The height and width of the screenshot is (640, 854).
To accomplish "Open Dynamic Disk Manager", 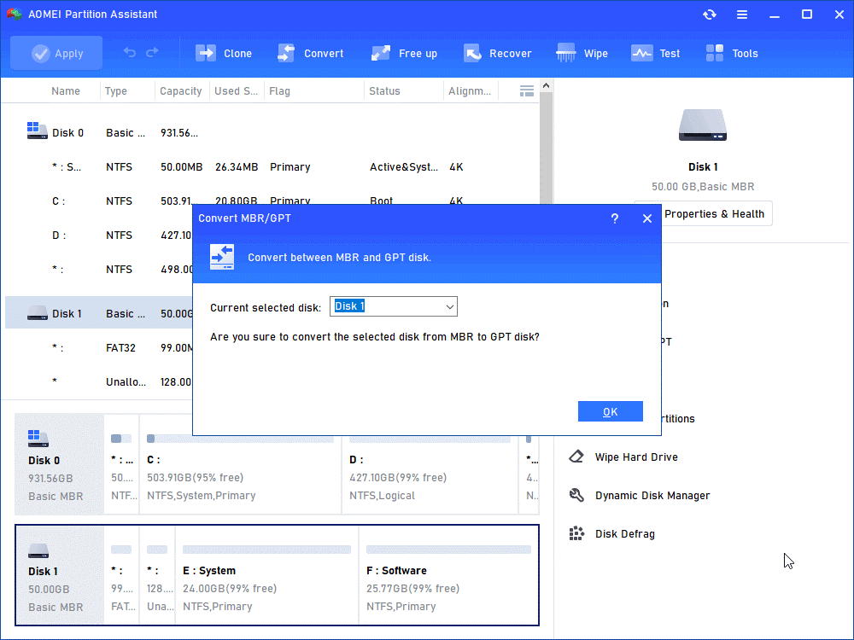I will tap(652, 496).
